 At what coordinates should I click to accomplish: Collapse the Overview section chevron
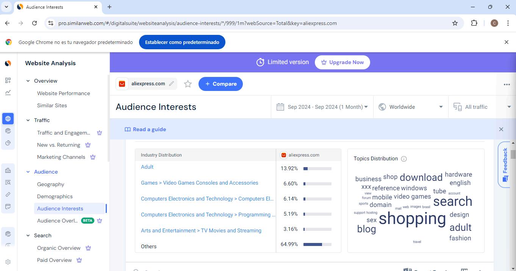(x=28, y=81)
